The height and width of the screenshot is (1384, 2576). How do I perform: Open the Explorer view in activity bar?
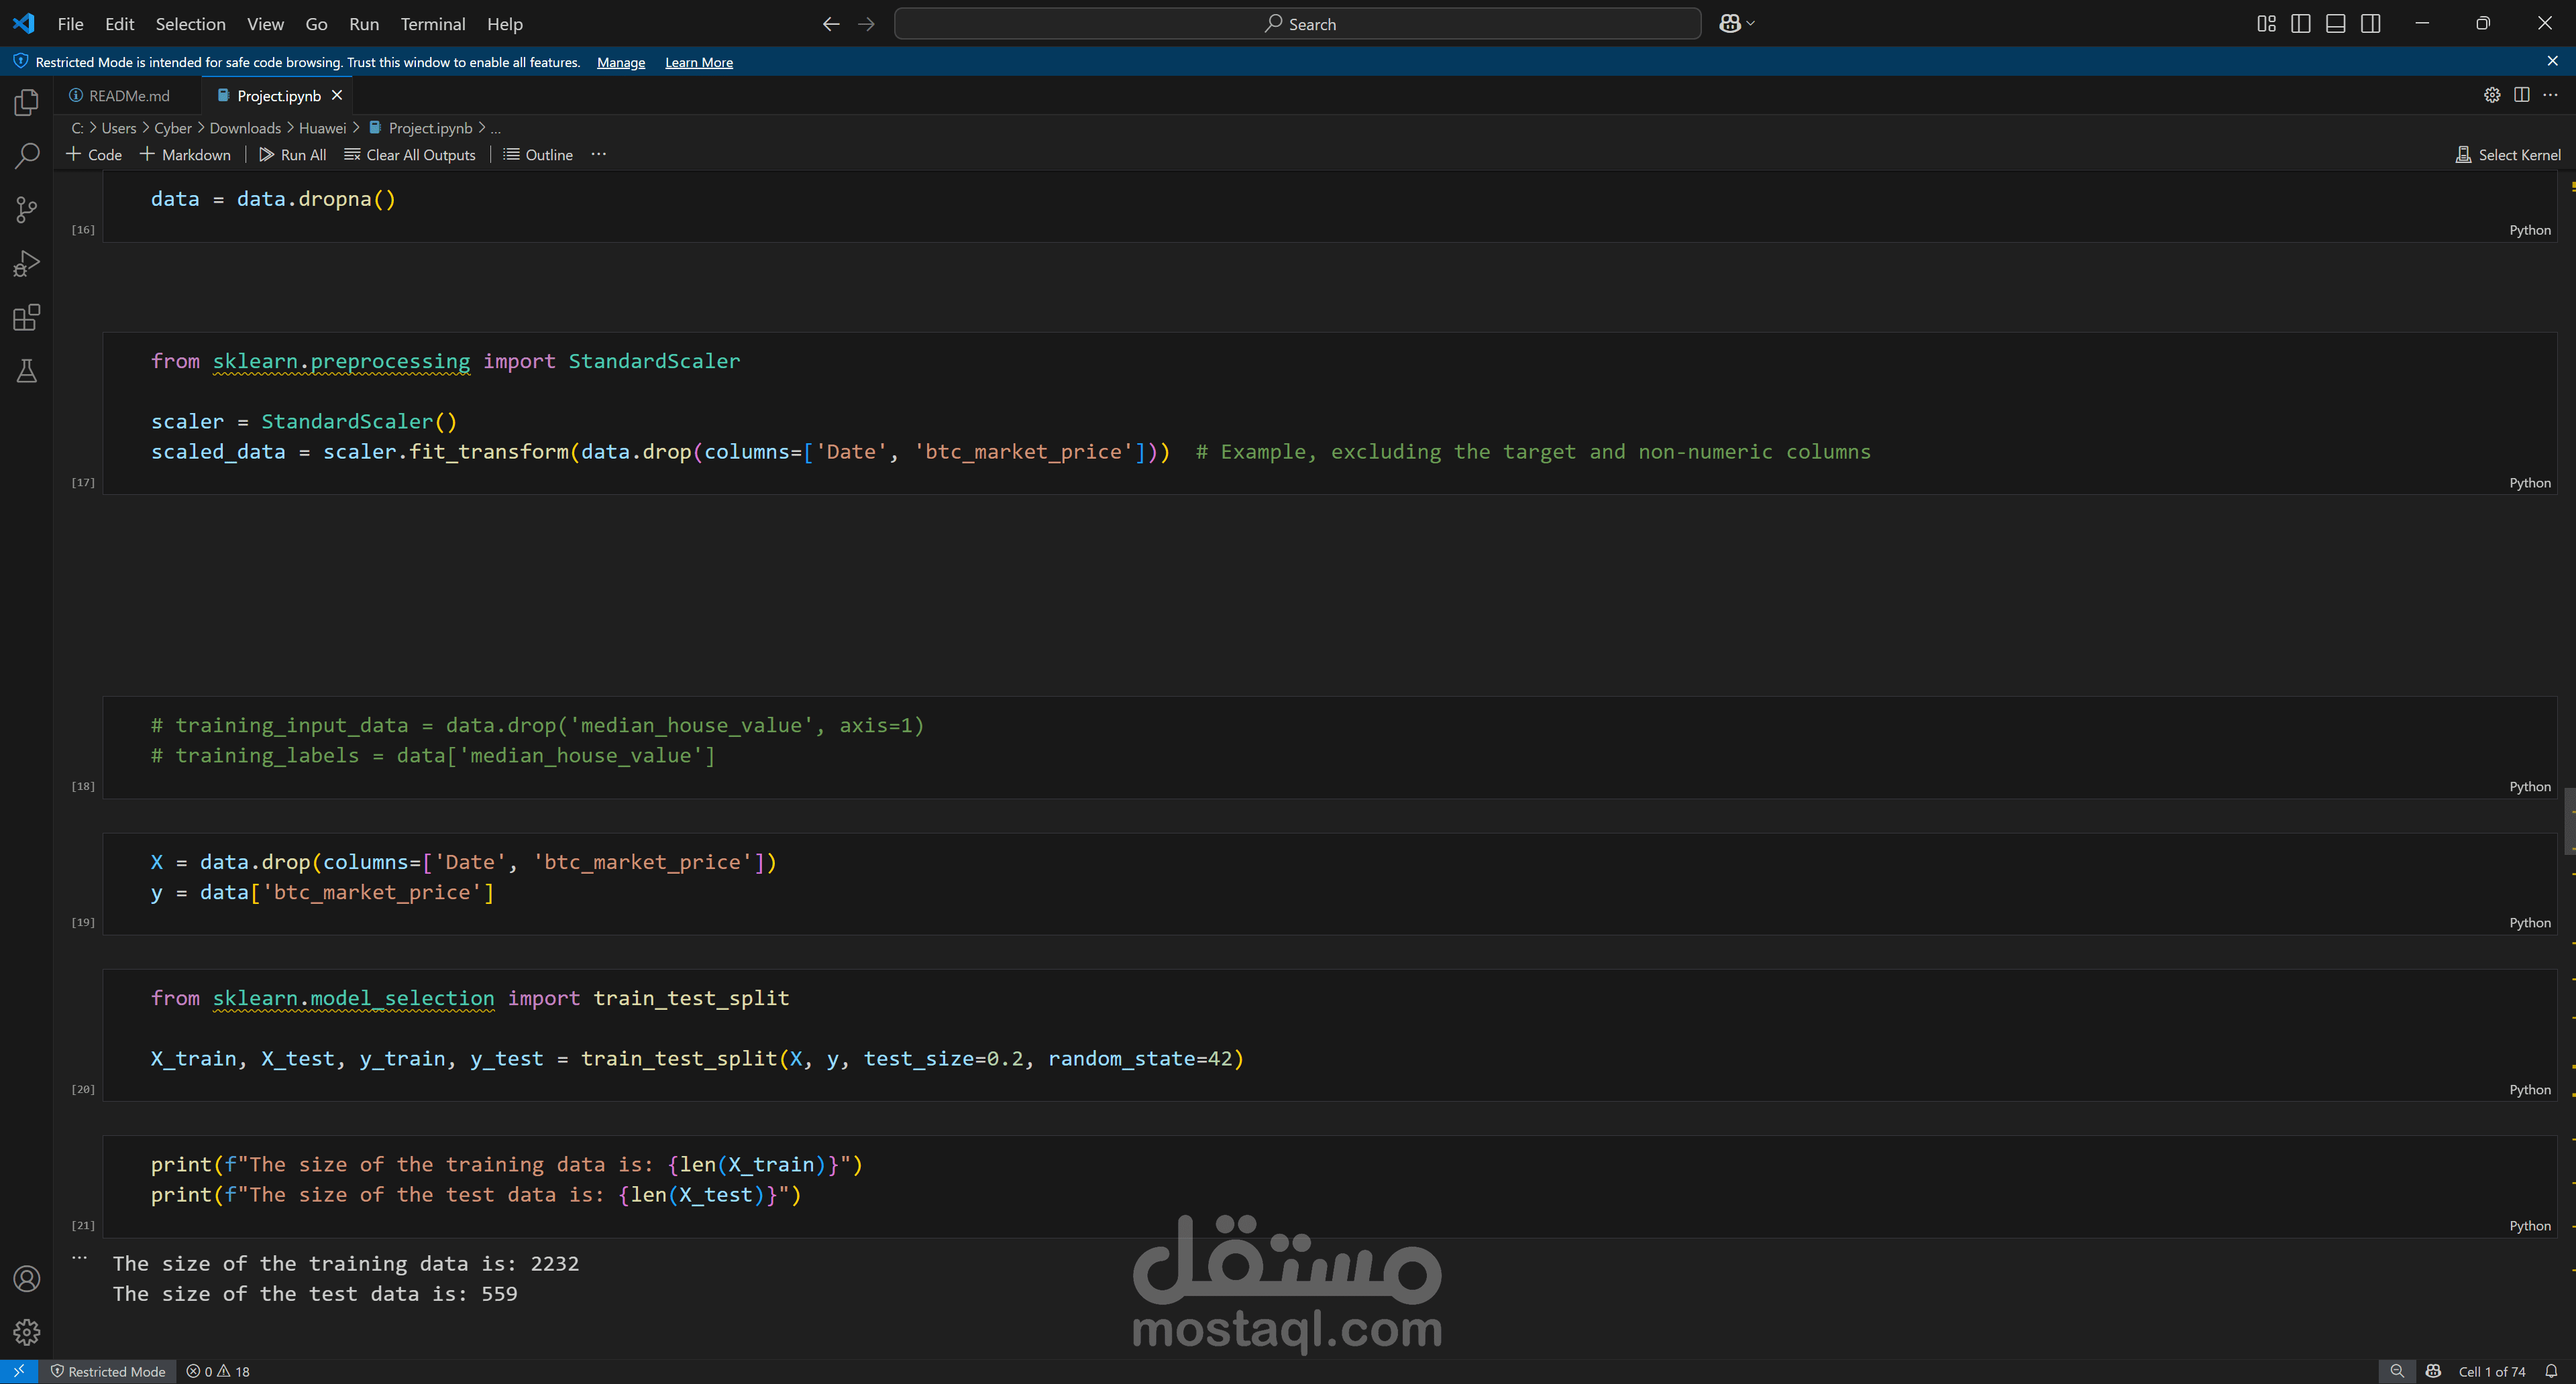27,103
